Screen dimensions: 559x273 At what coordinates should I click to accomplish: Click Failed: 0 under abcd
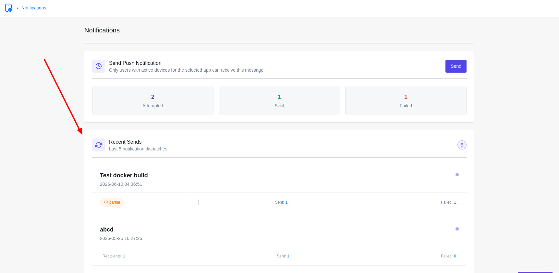[x=448, y=256]
